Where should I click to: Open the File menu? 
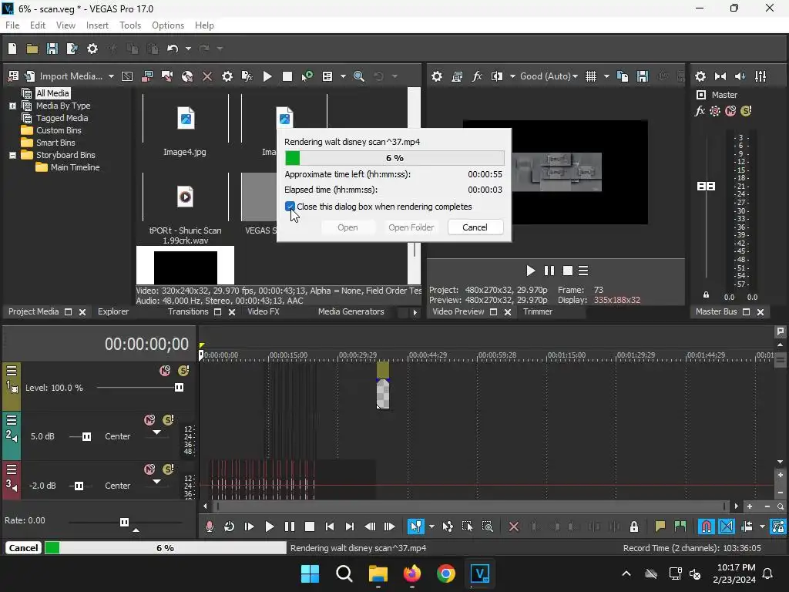[x=12, y=25]
